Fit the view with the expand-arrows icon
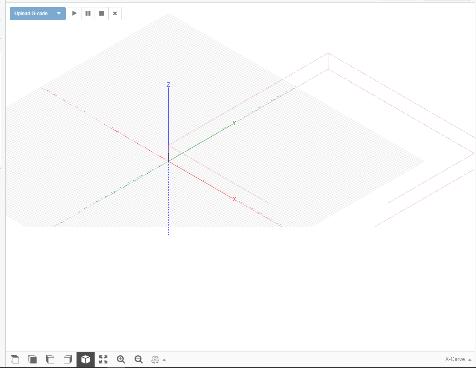 (103, 359)
